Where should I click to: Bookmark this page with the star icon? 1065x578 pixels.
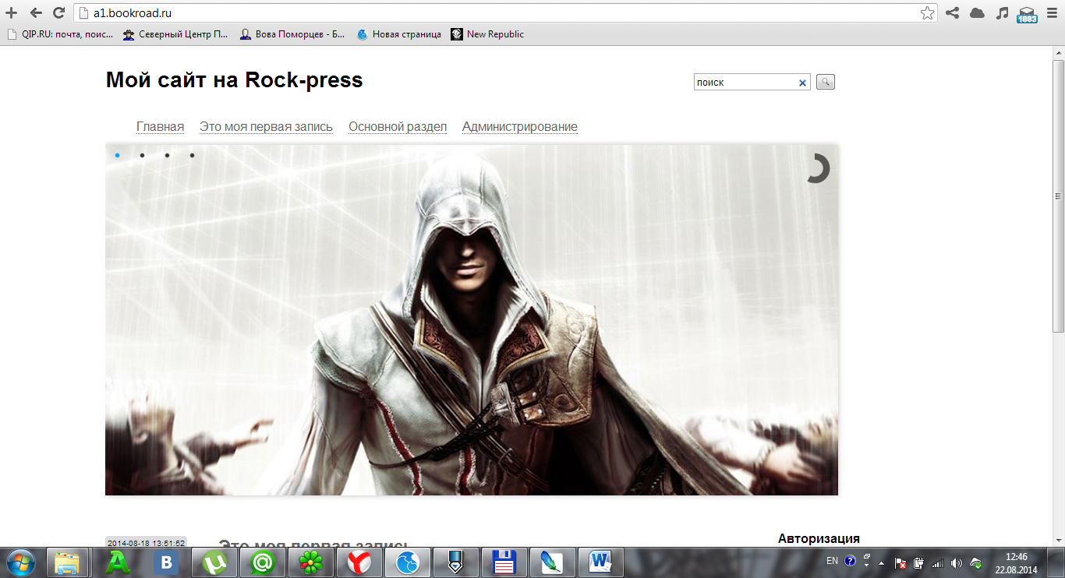[927, 13]
